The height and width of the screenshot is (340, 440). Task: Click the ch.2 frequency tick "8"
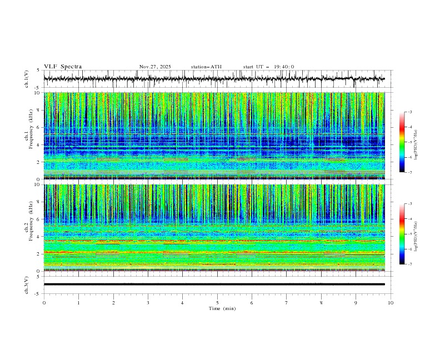coord(39,202)
